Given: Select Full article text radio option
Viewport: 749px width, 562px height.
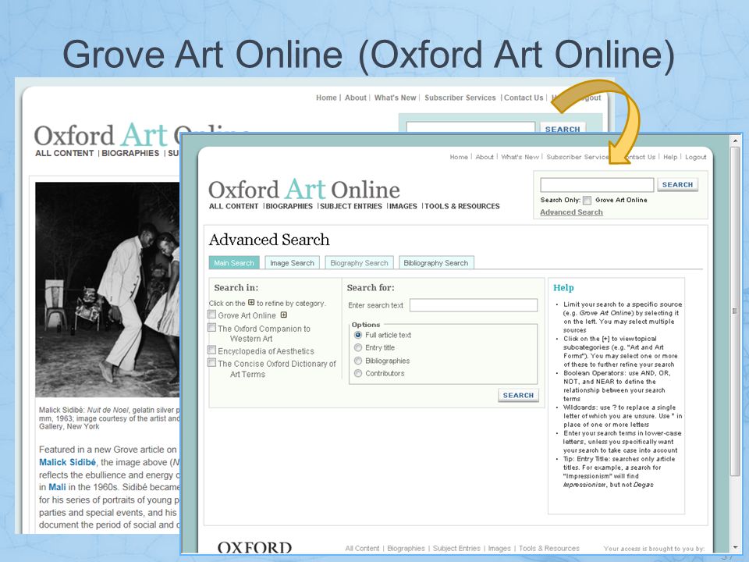Looking at the screenshot, I should [358, 335].
